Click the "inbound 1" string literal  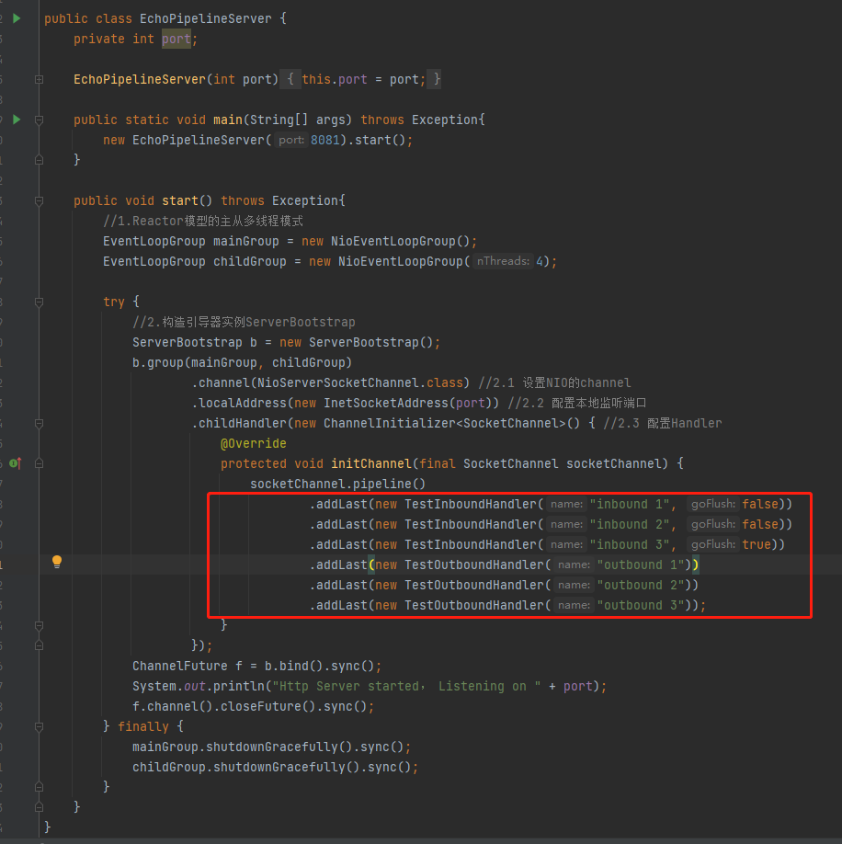click(x=630, y=505)
